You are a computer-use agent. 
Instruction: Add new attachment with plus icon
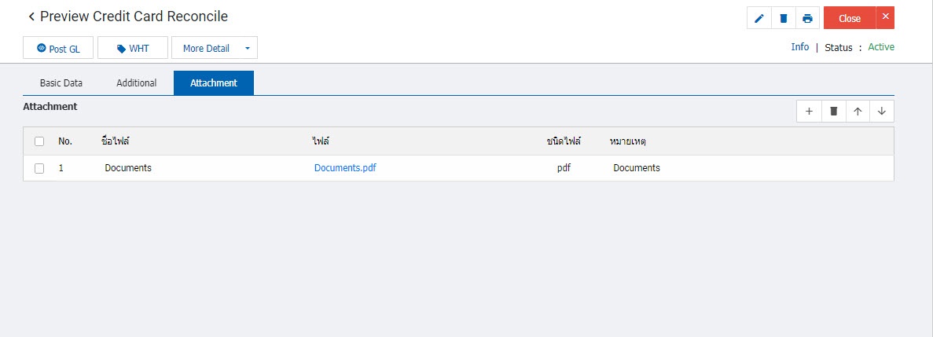809,112
